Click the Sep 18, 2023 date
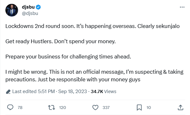This screenshot has width=190, height=115. [x=72, y=91]
